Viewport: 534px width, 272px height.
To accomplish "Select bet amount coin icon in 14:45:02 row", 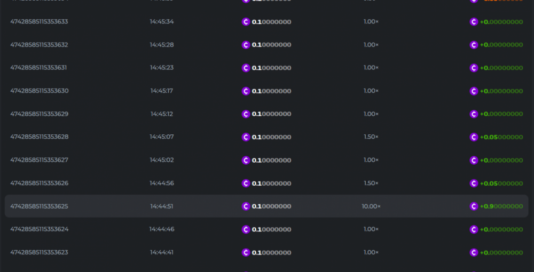I will (x=246, y=160).
